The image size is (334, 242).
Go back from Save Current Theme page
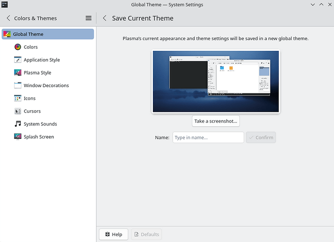coord(104,18)
